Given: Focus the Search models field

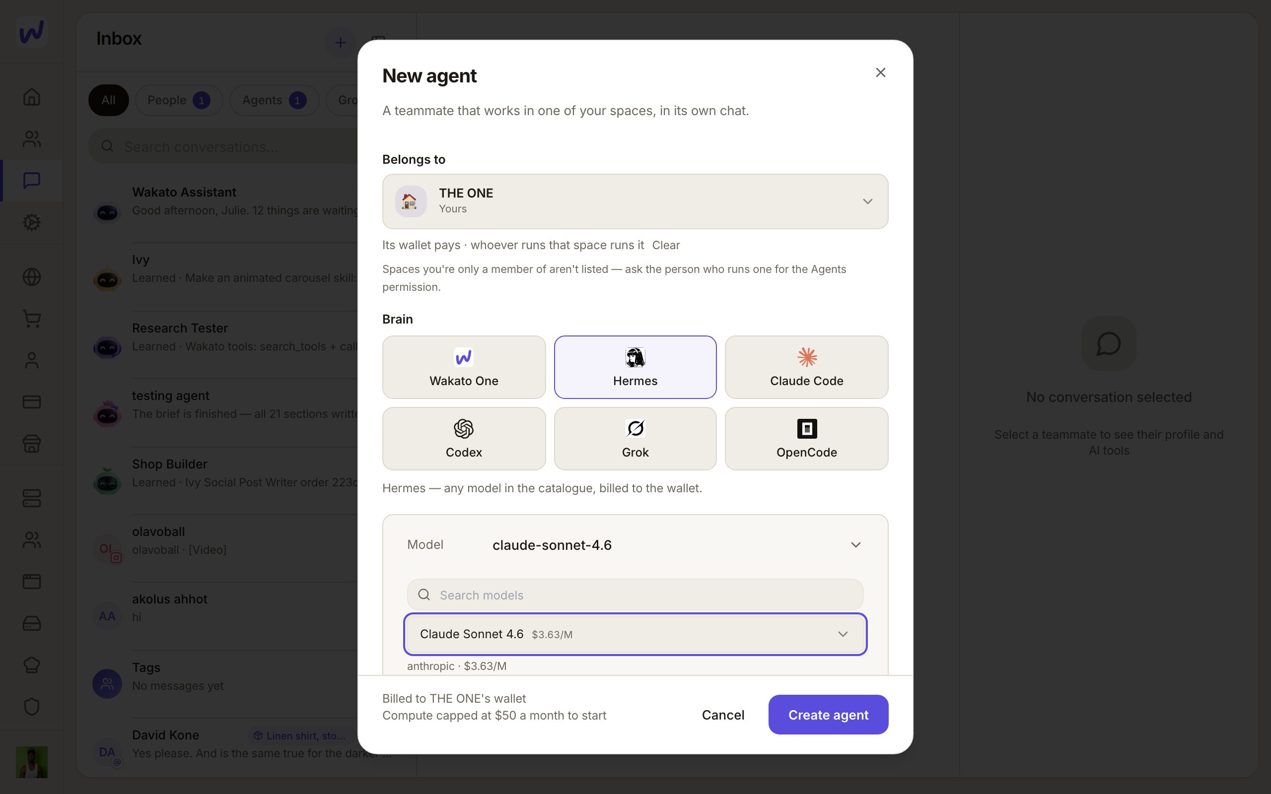Looking at the screenshot, I should click(x=635, y=595).
